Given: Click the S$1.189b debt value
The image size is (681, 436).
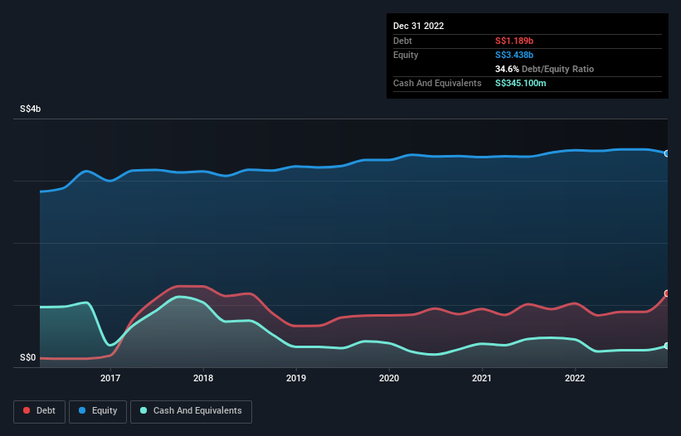Looking at the screenshot, I should pyautogui.click(x=514, y=41).
